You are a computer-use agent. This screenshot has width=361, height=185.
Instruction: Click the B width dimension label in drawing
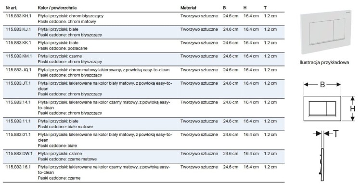322,85
